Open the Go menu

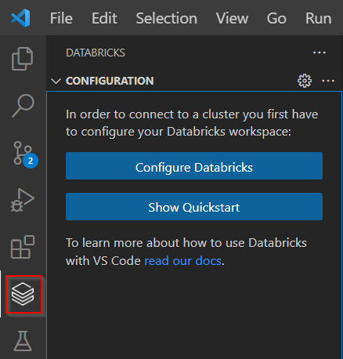[276, 18]
